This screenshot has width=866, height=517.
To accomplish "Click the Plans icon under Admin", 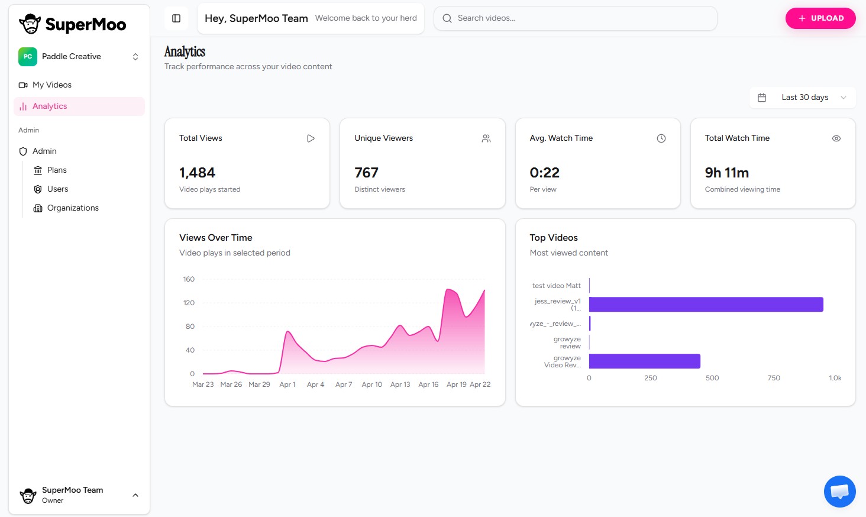I will 38,170.
